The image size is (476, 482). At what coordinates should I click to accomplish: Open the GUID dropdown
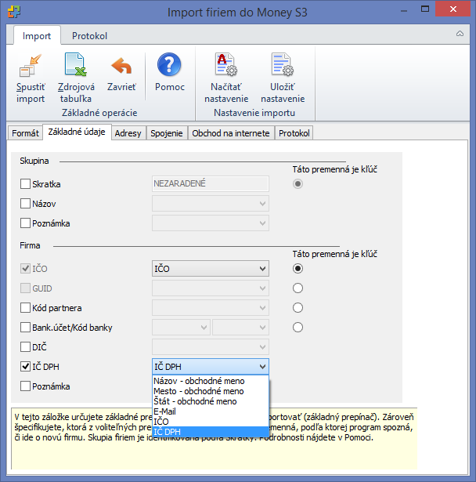pos(211,288)
